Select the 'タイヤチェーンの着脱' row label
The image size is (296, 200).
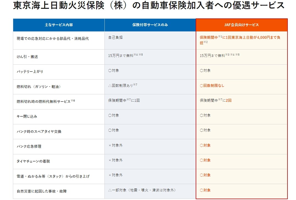[x=33, y=161]
